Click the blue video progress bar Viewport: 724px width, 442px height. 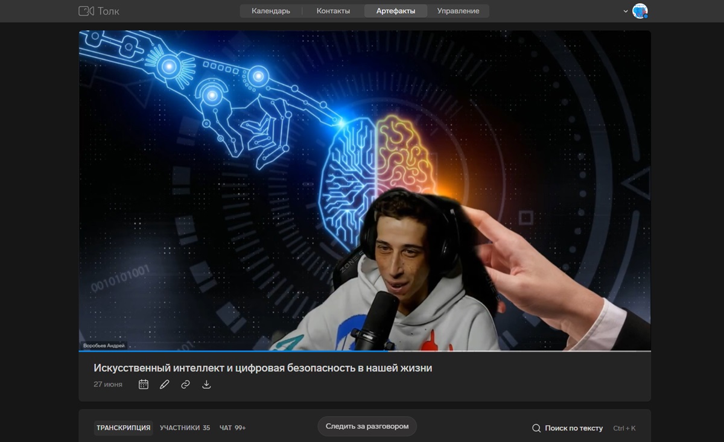pos(364,351)
